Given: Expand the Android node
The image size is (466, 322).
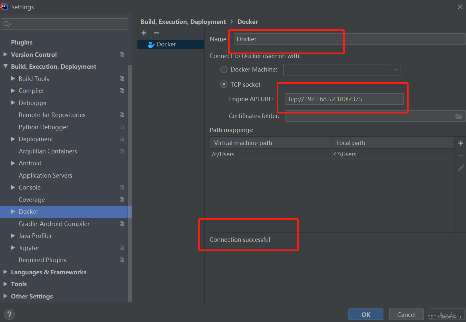Looking at the screenshot, I should click(13, 163).
